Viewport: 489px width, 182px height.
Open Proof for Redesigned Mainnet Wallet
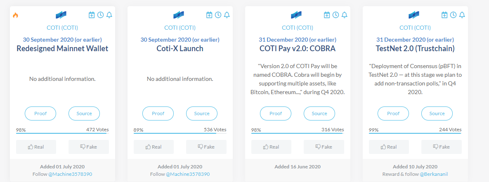click(40, 113)
